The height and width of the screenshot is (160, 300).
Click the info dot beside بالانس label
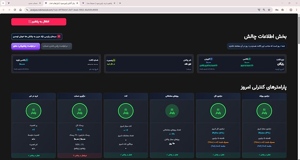(x=250, y=59)
